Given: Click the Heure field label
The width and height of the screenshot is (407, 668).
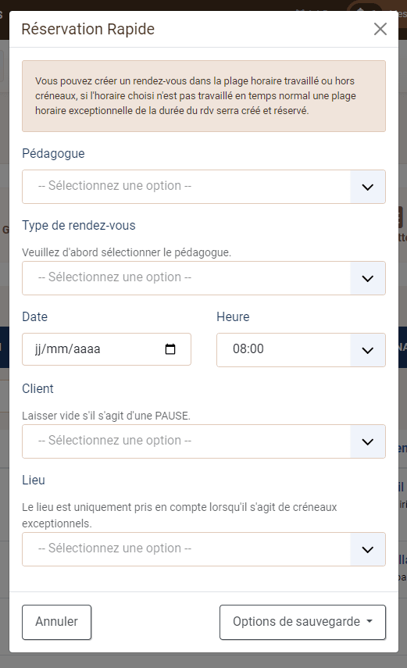Looking at the screenshot, I should pos(233,316).
